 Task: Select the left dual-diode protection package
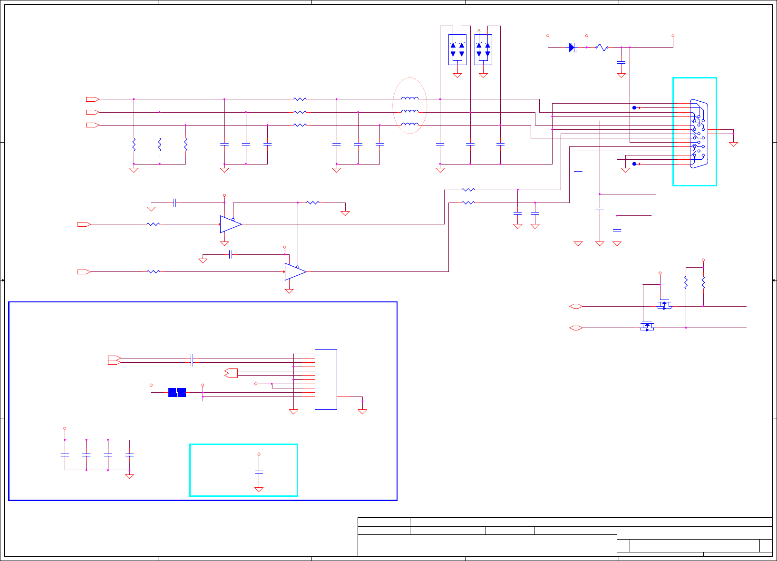(x=457, y=49)
